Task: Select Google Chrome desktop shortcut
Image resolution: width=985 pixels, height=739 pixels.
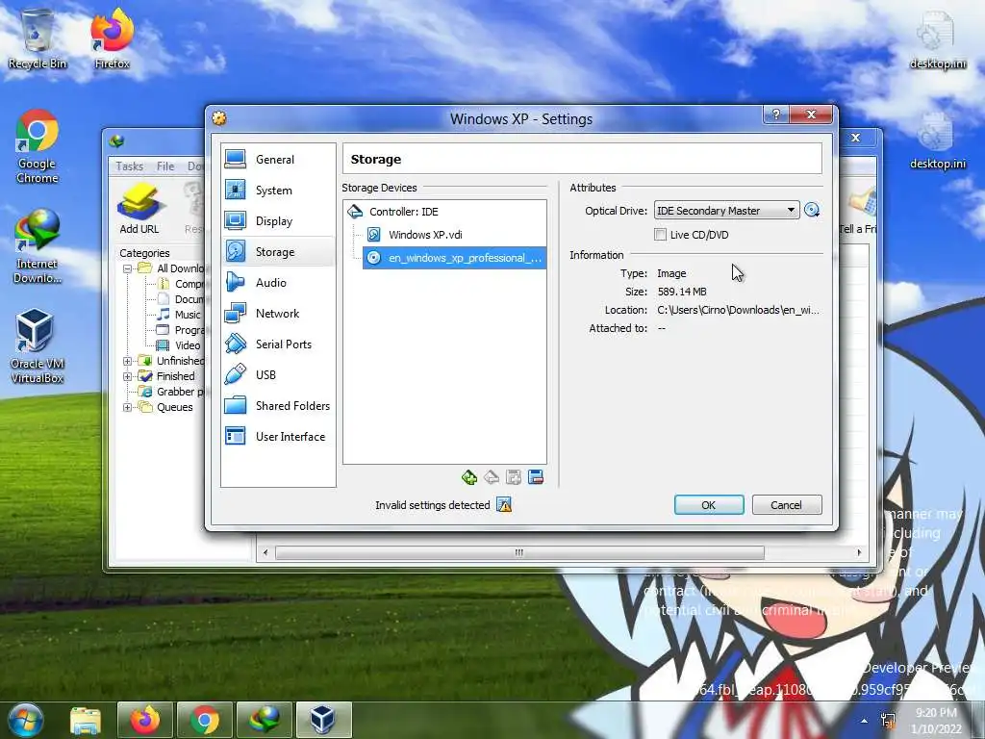Action: pyautogui.click(x=38, y=146)
